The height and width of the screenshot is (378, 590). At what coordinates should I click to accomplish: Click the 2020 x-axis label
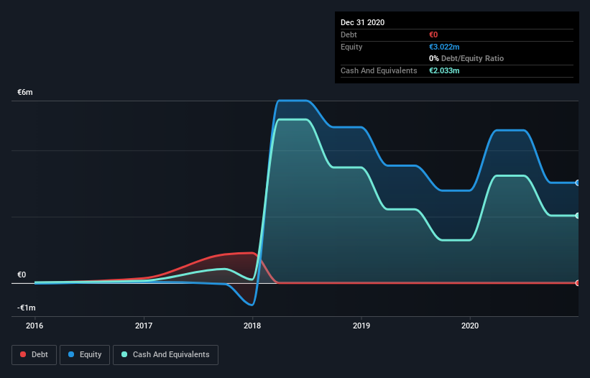(x=470, y=326)
